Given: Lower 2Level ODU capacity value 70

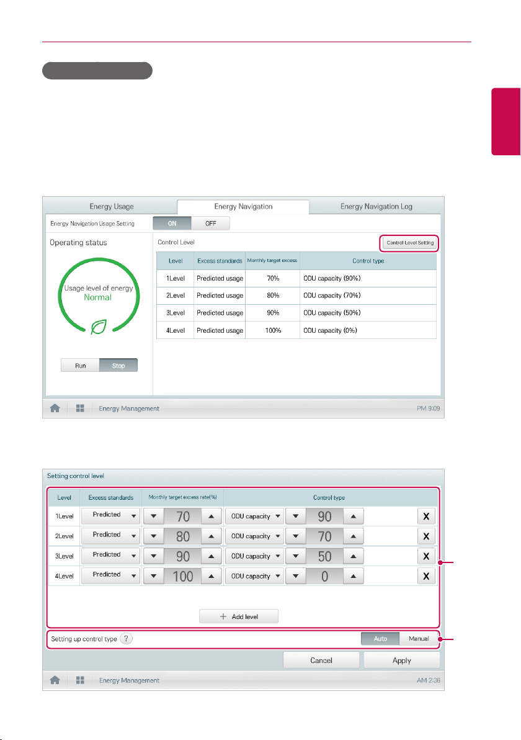Looking at the screenshot, I should click(296, 536).
